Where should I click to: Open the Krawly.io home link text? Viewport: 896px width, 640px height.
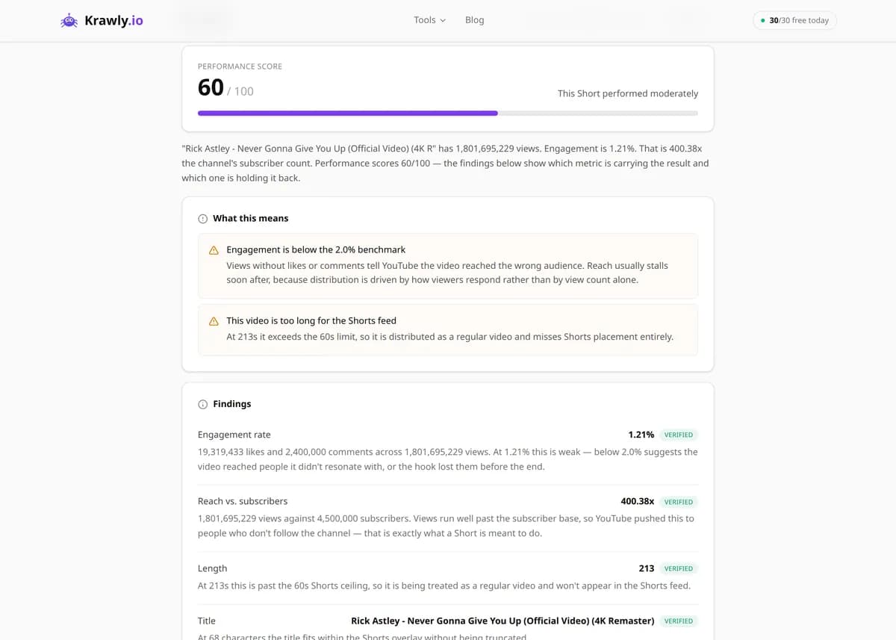pyautogui.click(x=113, y=21)
